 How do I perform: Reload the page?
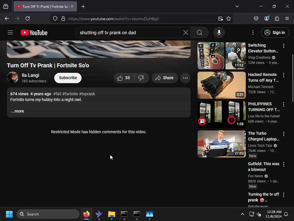click(x=28, y=18)
